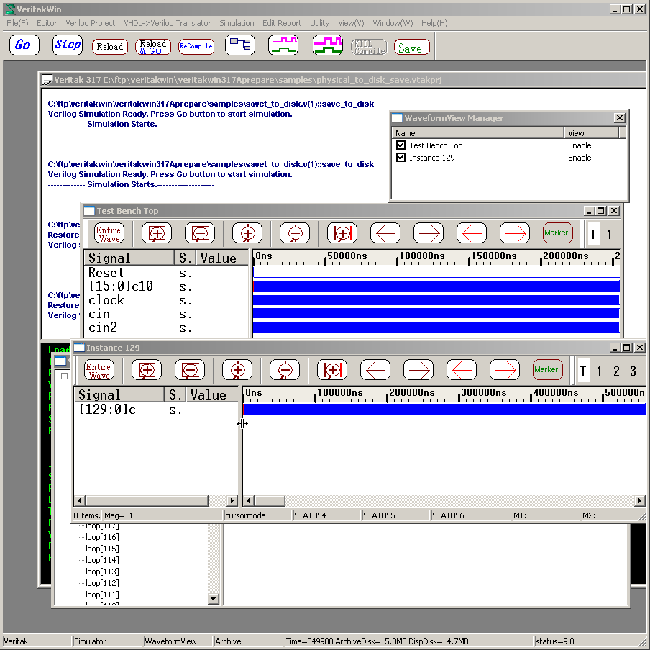
Task: Uncheck the Instance 129 checkbox
Action: coord(400,158)
